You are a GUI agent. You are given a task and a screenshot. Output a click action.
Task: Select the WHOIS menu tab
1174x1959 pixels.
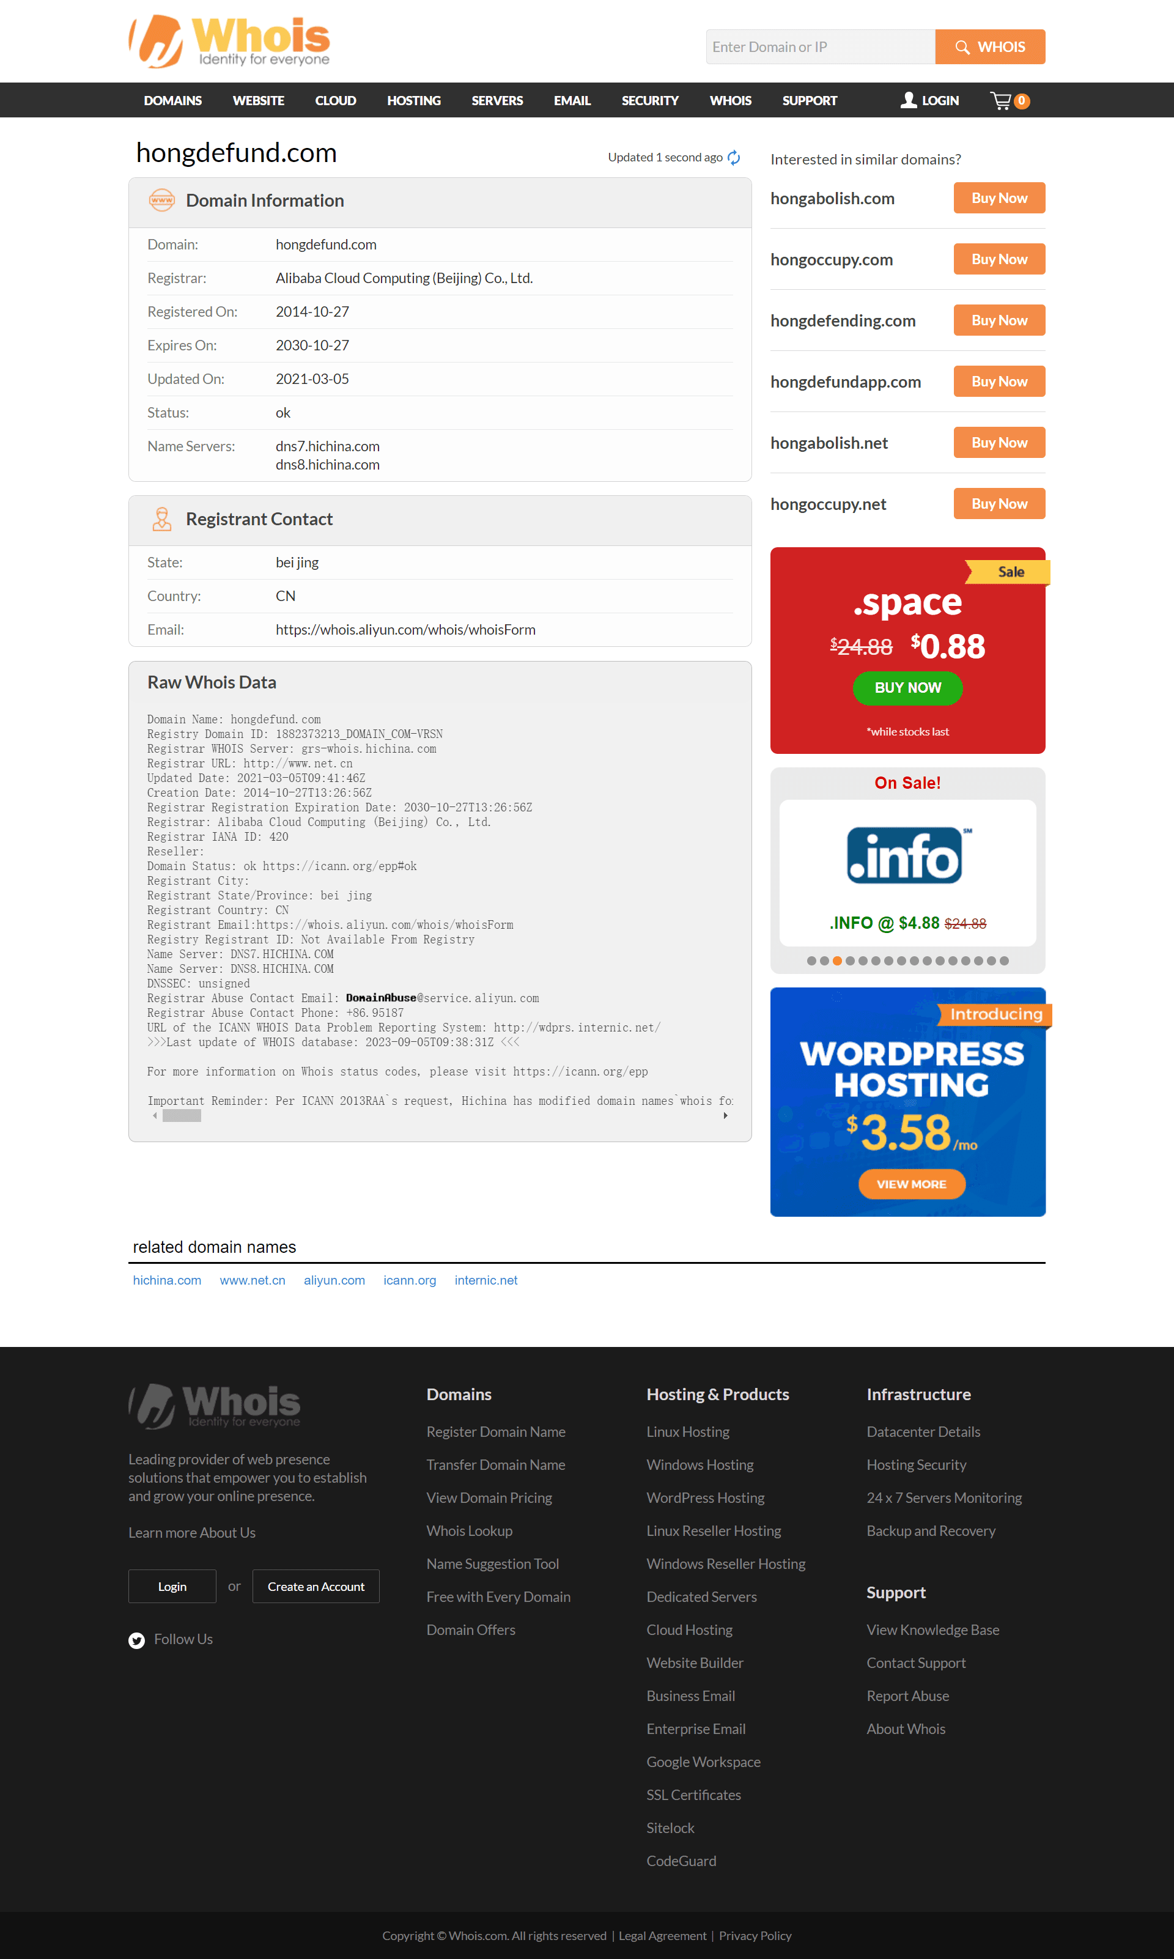point(729,99)
